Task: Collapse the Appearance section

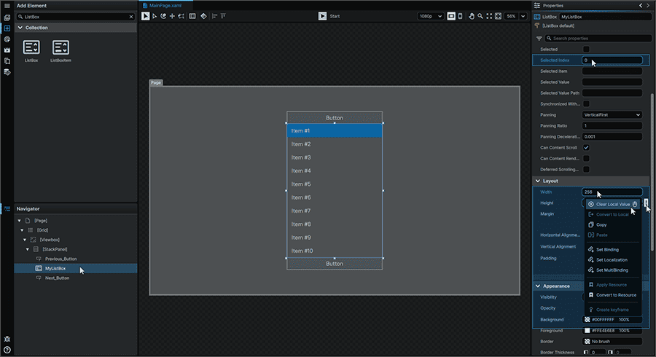Action: coord(538,286)
